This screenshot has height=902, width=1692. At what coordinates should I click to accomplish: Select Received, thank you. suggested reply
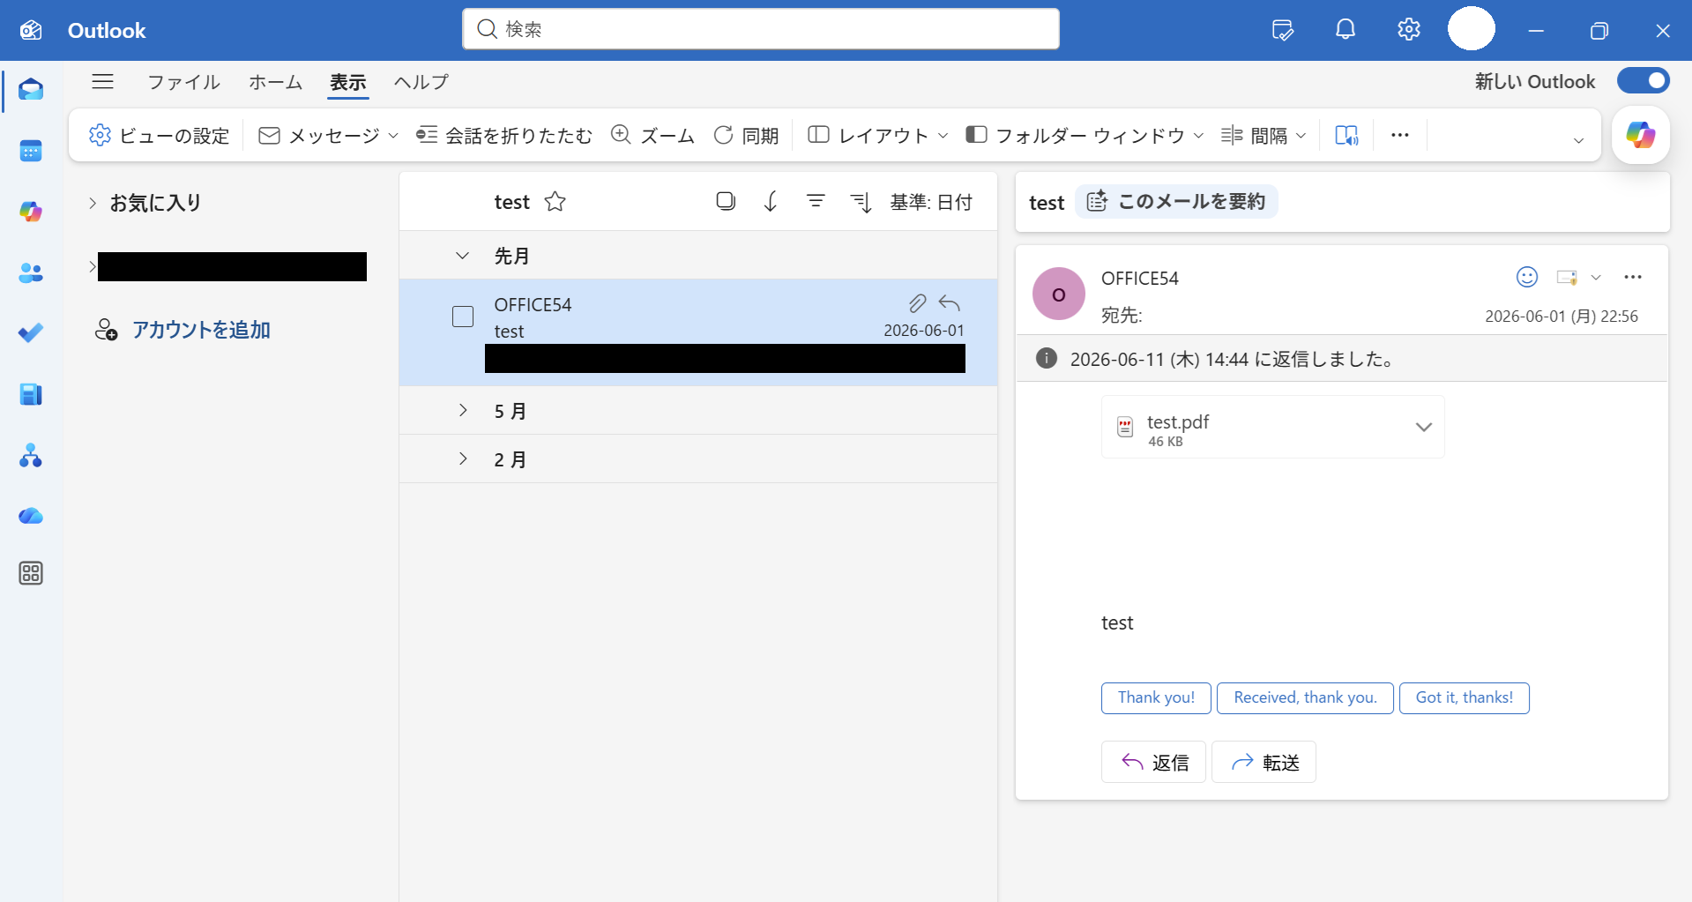click(x=1305, y=698)
